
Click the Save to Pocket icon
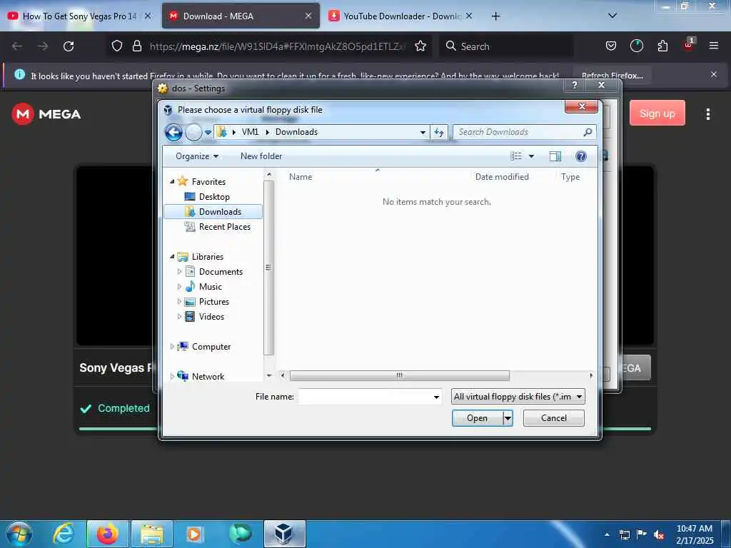(611, 46)
